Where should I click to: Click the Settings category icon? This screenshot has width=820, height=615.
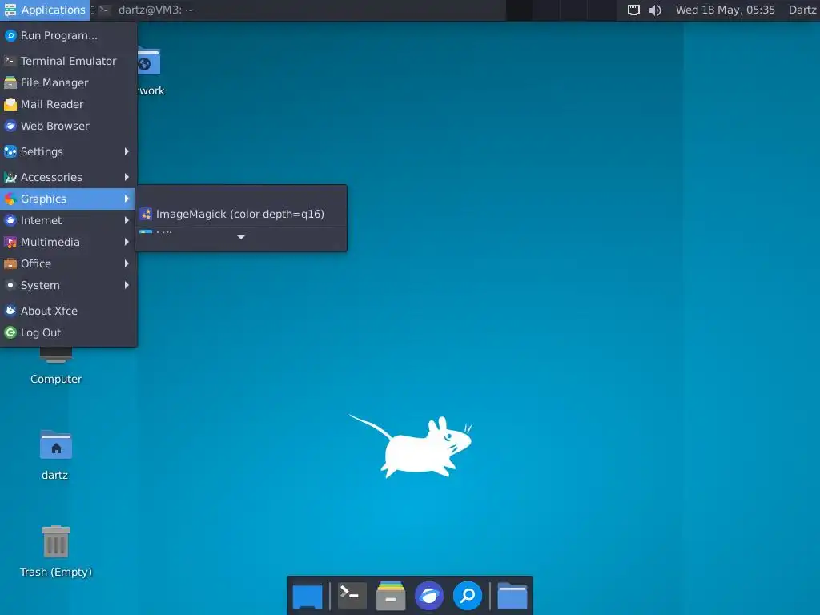(x=10, y=151)
